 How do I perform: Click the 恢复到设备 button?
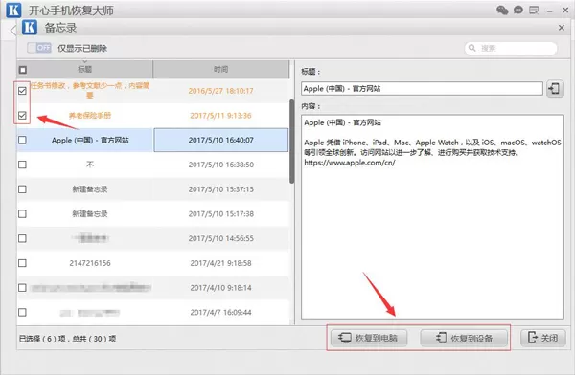pos(464,338)
